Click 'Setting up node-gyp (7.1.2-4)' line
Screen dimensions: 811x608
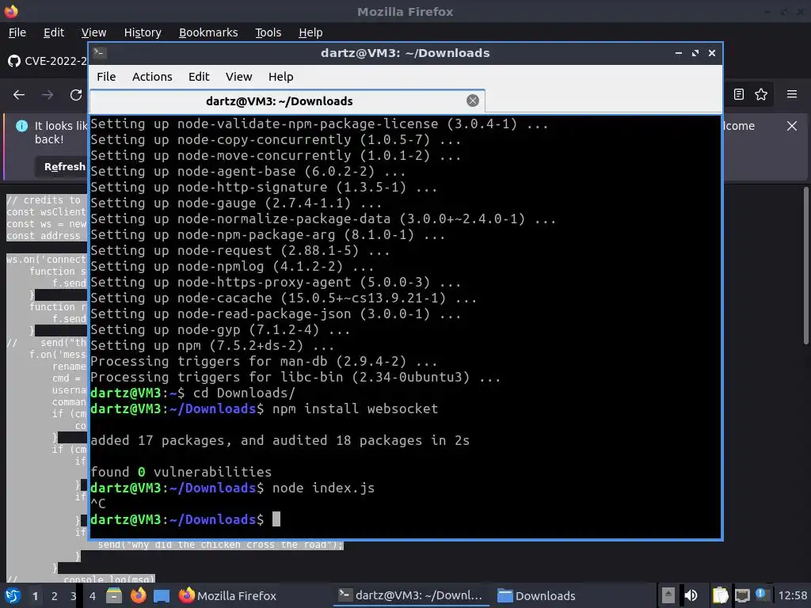[x=220, y=329]
